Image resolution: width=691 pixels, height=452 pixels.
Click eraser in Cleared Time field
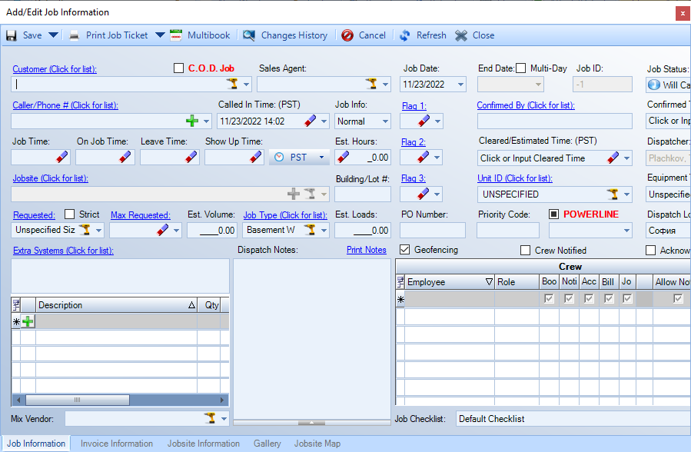pos(613,158)
